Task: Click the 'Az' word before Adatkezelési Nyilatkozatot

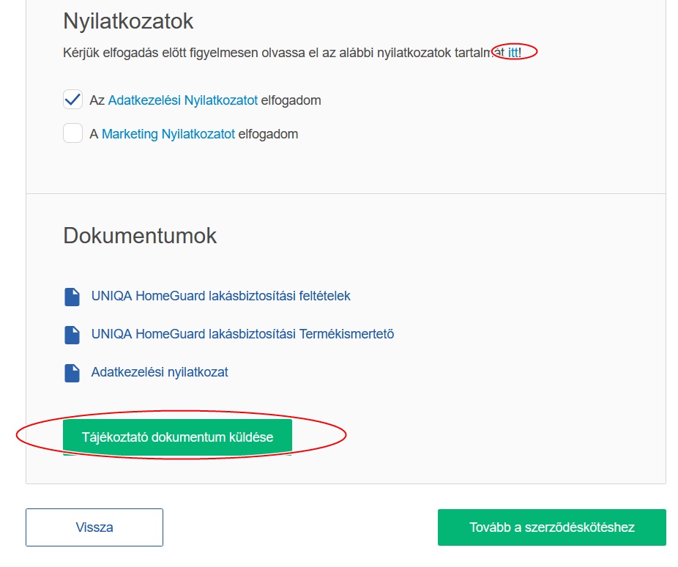Action: pos(97,100)
